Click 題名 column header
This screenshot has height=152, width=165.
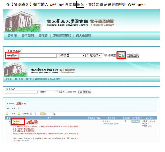point(50,118)
